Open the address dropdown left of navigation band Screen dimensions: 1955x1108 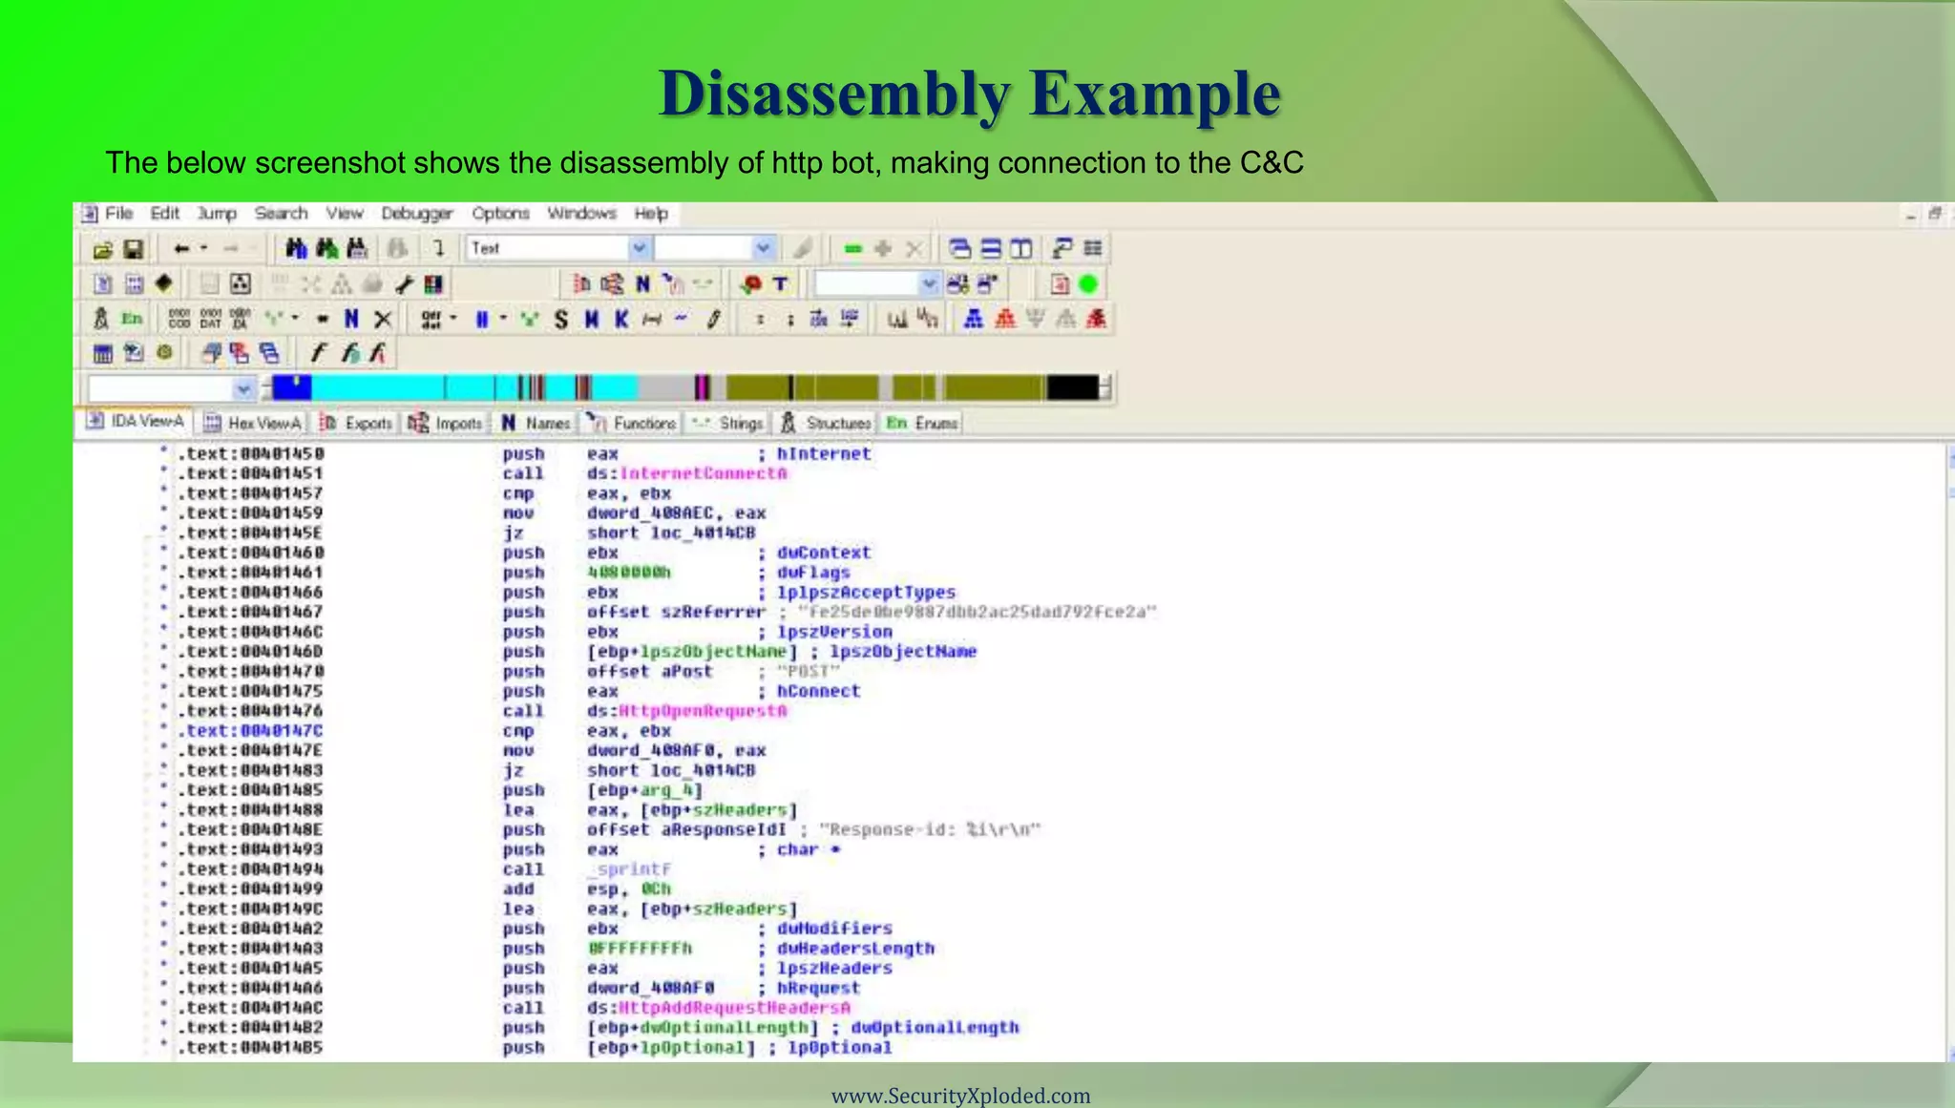click(243, 388)
